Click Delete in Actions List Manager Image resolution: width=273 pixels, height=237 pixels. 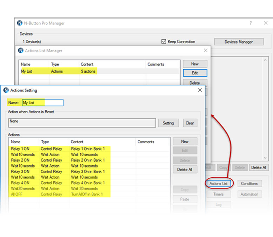(x=195, y=83)
